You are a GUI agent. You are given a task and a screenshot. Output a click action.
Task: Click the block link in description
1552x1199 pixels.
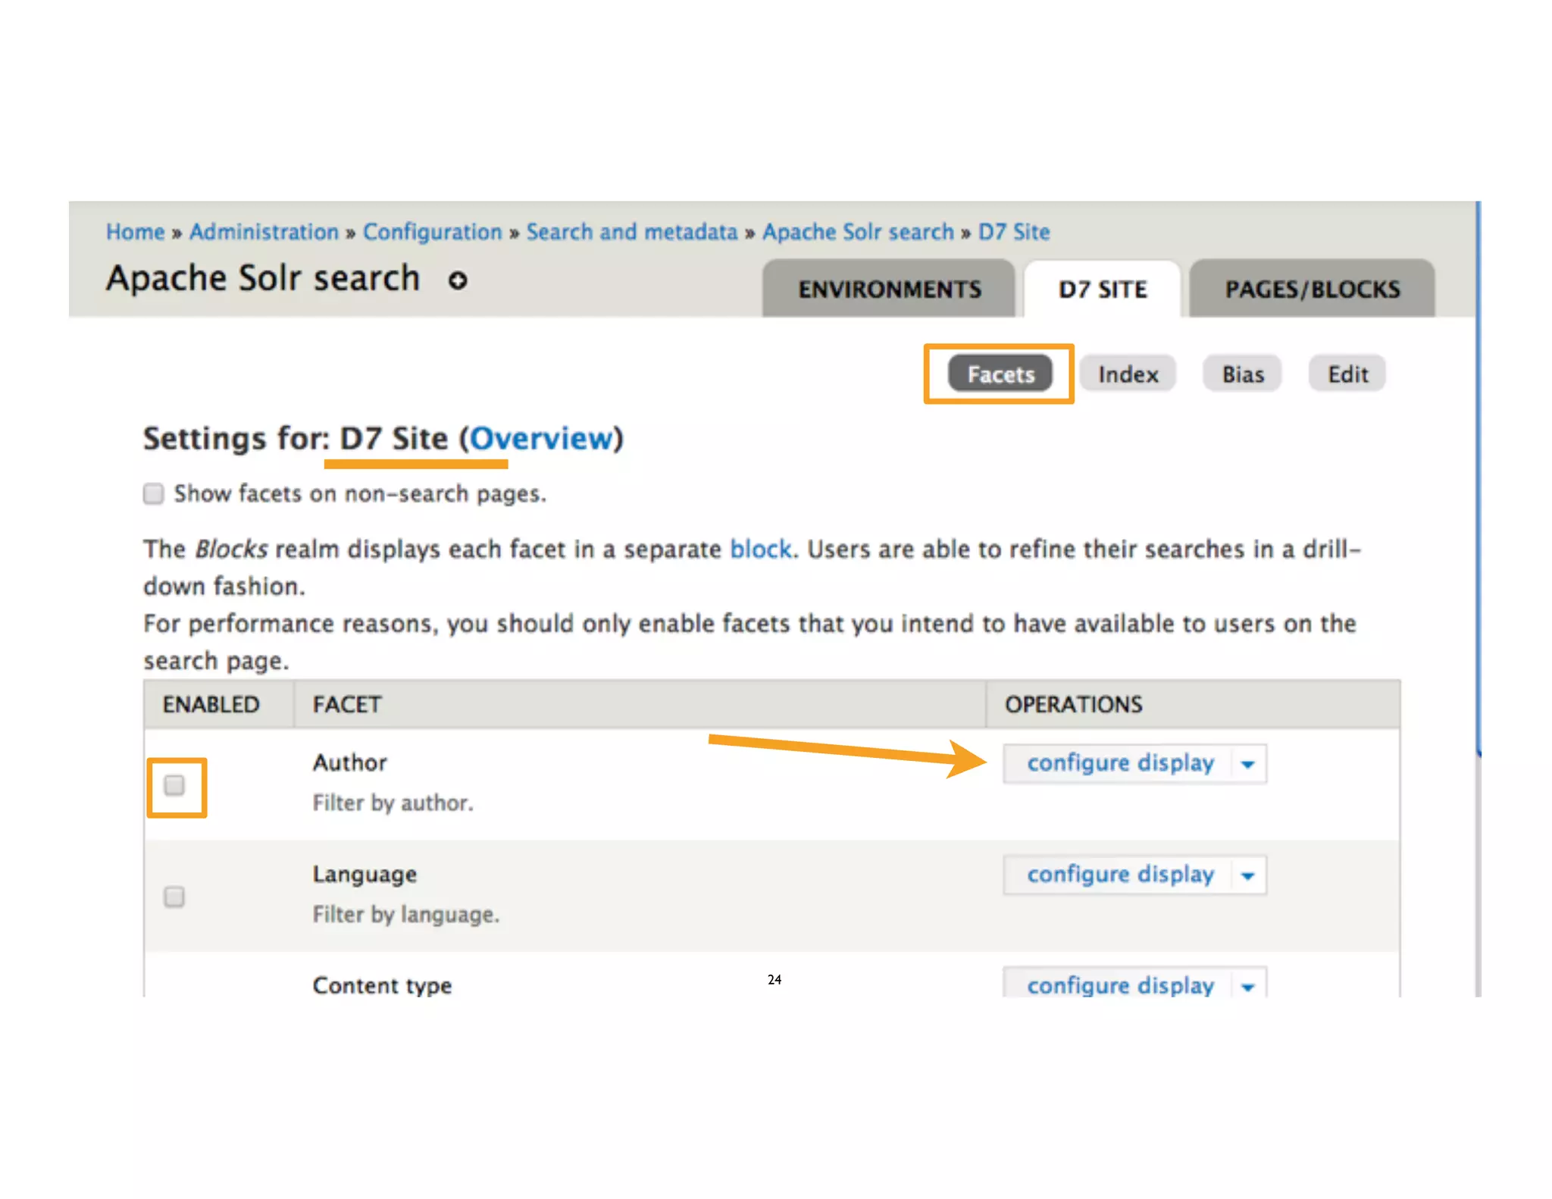(x=760, y=549)
